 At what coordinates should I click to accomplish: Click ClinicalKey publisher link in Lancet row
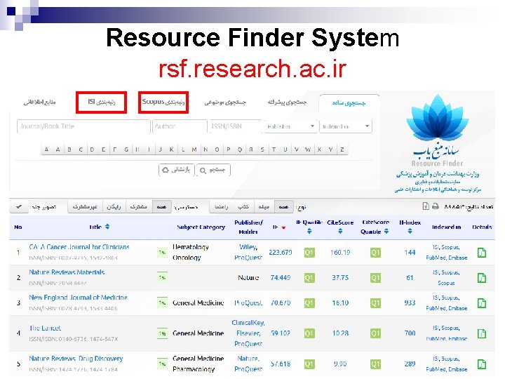pyautogui.click(x=248, y=323)
